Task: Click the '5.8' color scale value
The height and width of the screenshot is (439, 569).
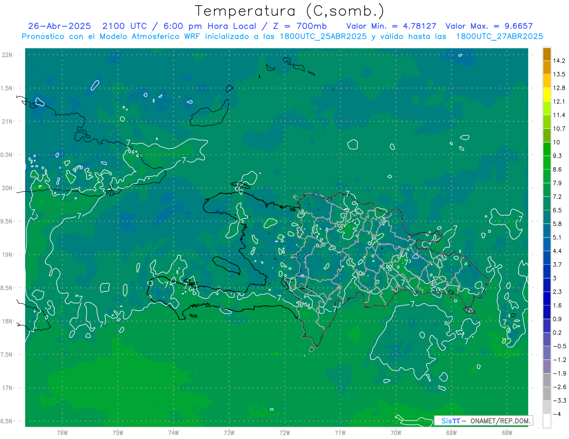Action: coord(557,224)
